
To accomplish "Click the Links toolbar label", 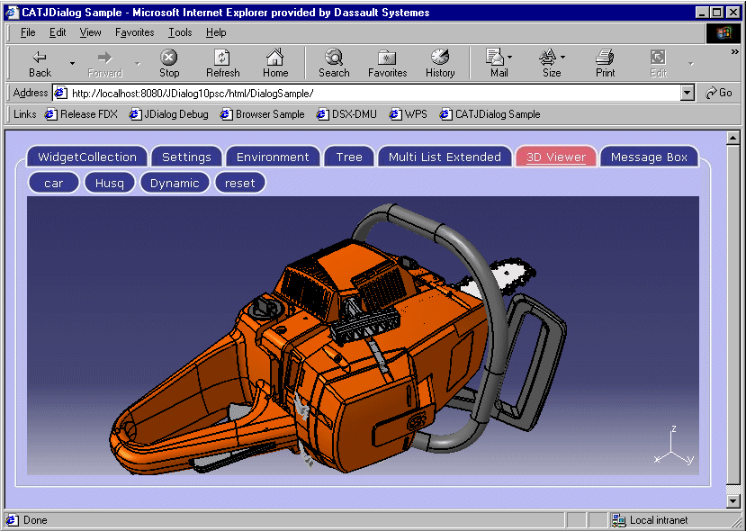I will pyautogui.click(x=24, y=114).
